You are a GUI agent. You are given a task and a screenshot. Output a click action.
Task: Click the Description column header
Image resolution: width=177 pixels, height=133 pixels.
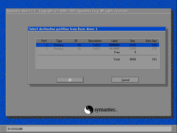(95, 41)
